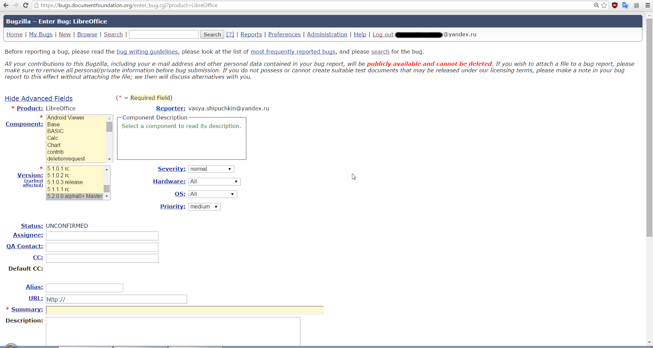Click the quick Search button

[x=212, y=35]
